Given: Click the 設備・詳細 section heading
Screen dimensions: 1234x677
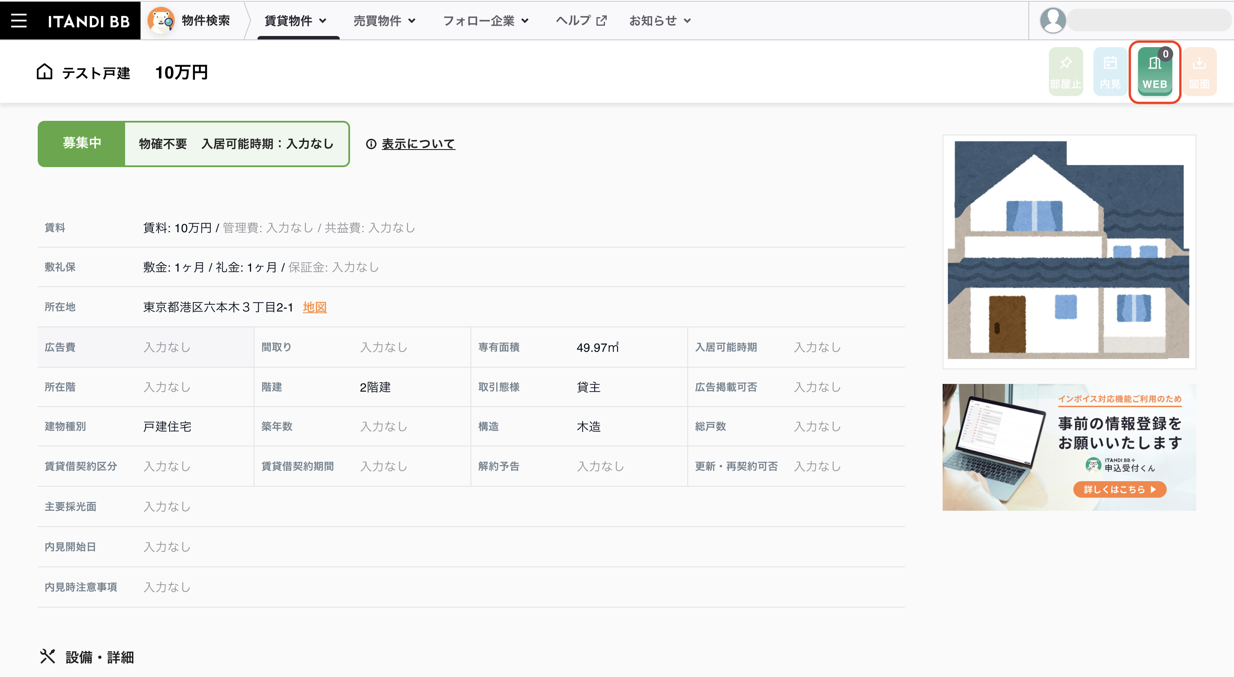Looking at the screenshot, I should tap(100, 657).
